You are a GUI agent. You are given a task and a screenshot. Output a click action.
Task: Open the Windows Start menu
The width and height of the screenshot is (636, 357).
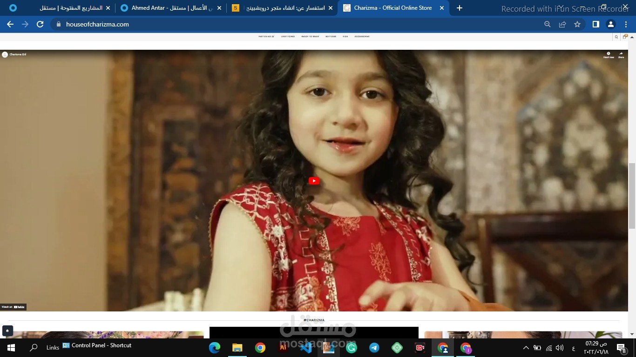[11, 347]
